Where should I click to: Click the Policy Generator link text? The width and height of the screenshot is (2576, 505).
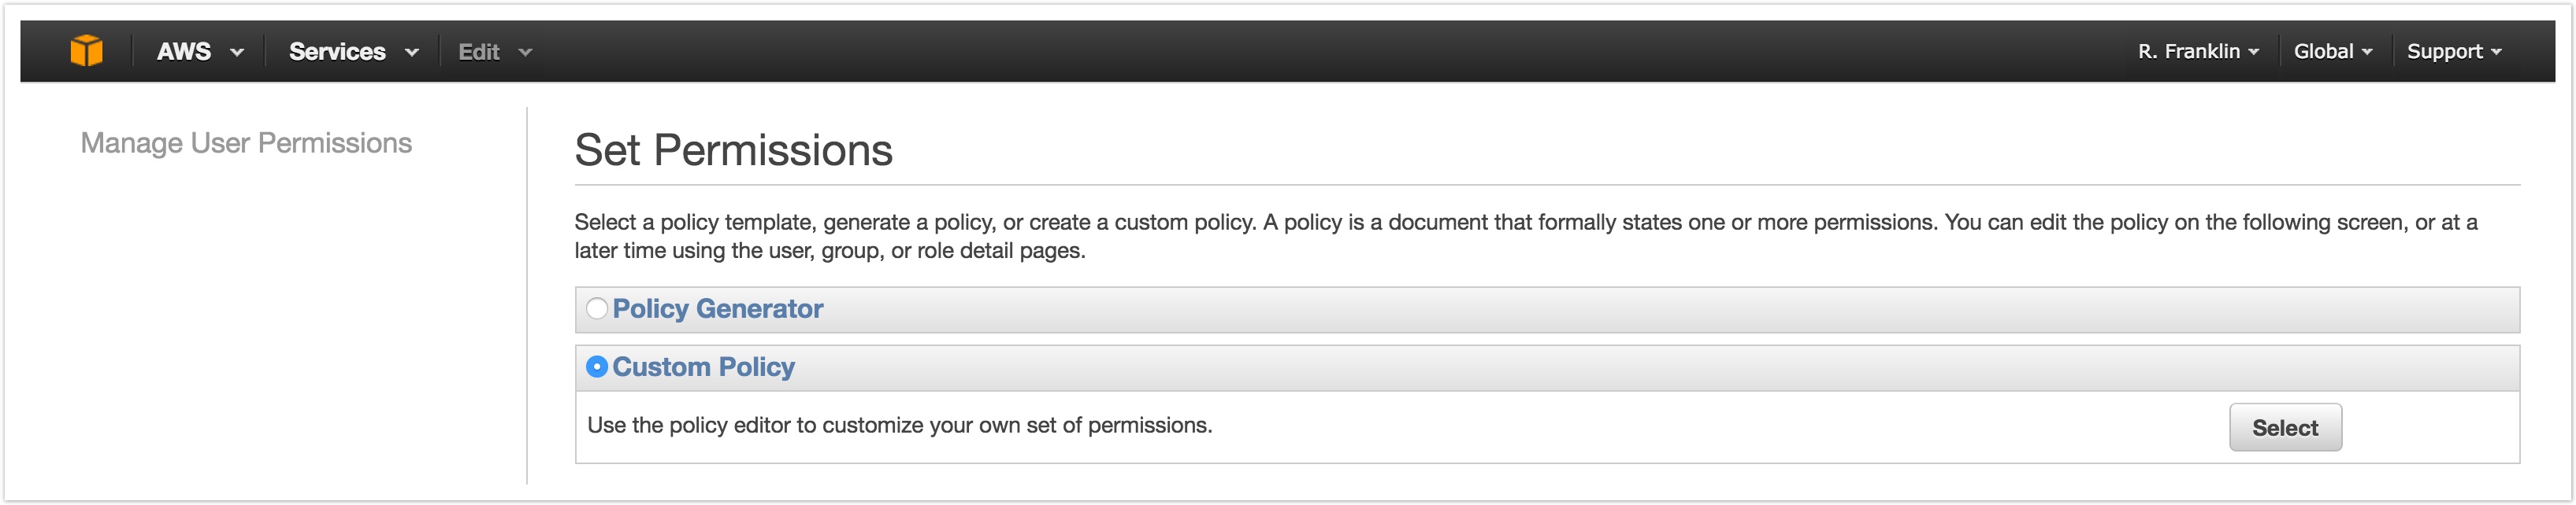(x=719, y=309)
